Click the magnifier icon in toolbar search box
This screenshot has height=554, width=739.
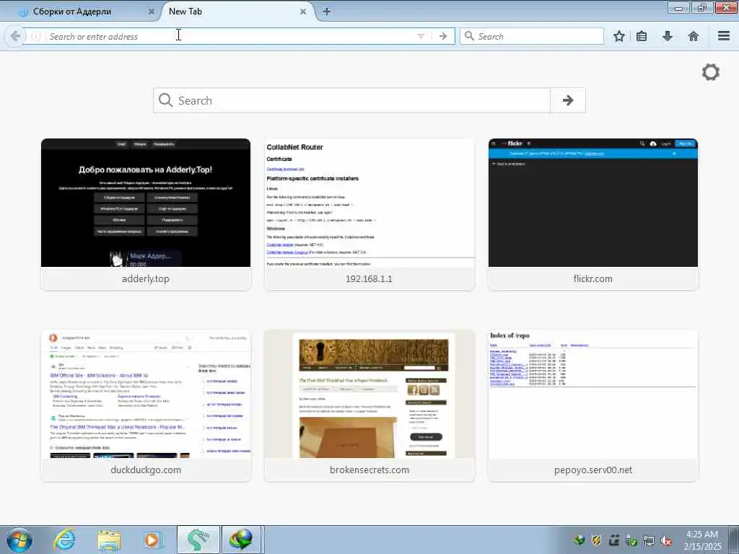coord(469,36)
